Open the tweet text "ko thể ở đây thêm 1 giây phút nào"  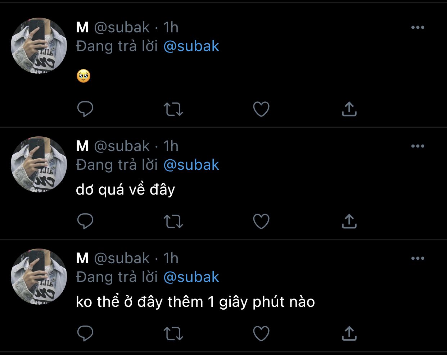[x=195, y=302]
